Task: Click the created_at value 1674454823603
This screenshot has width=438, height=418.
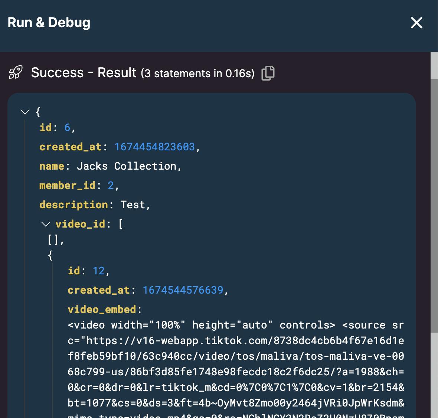Action: pyautogui.click(x=154, y=147)
